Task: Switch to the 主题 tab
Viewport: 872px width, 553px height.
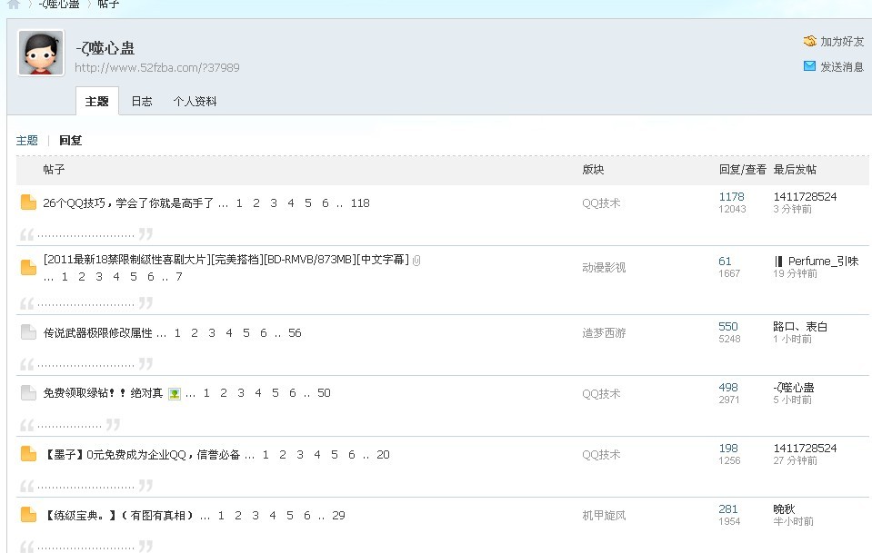Action: coord(96,101)
